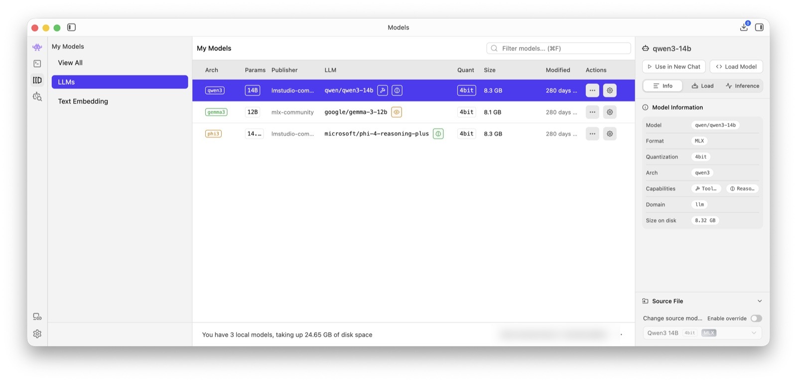The image size is (797, 382).
Task: Focus the Filter models search field
Action: (x=558, y=48)
